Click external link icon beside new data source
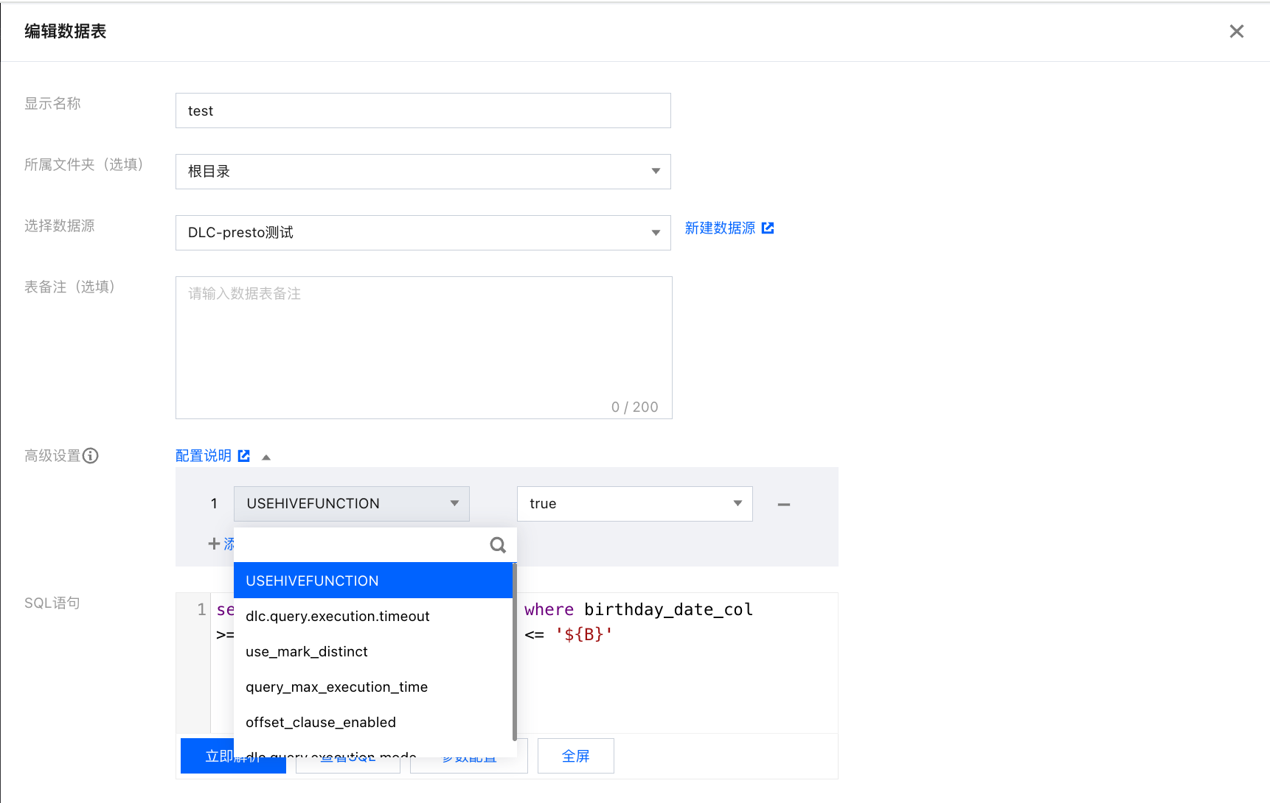1270x803 pixels. [x=768, y=228]
